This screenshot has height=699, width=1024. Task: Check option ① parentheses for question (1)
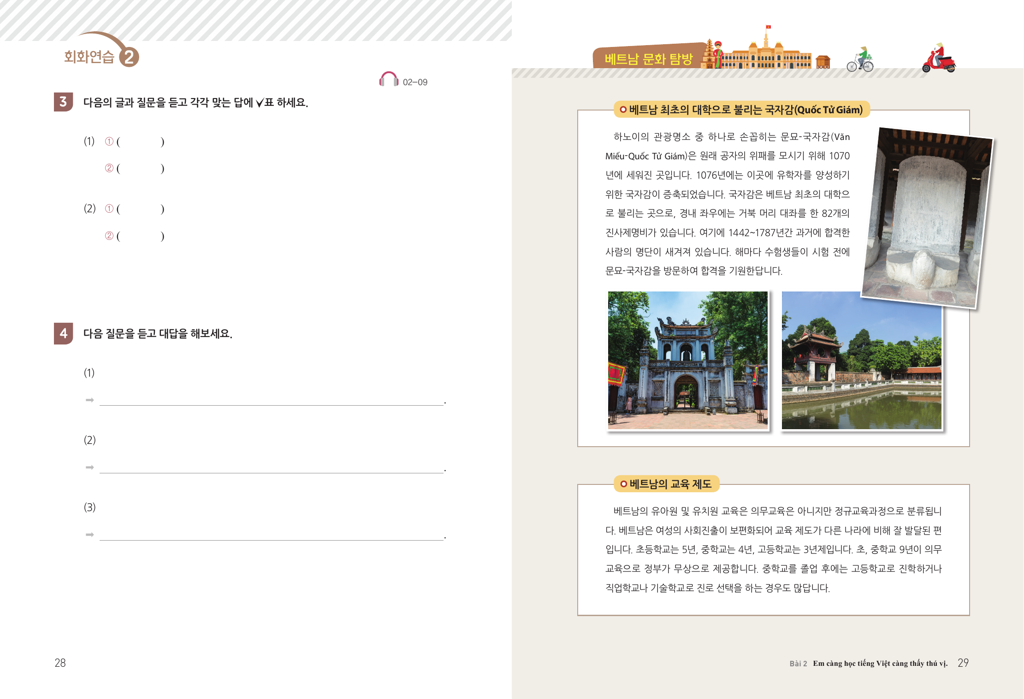[140, 142]
